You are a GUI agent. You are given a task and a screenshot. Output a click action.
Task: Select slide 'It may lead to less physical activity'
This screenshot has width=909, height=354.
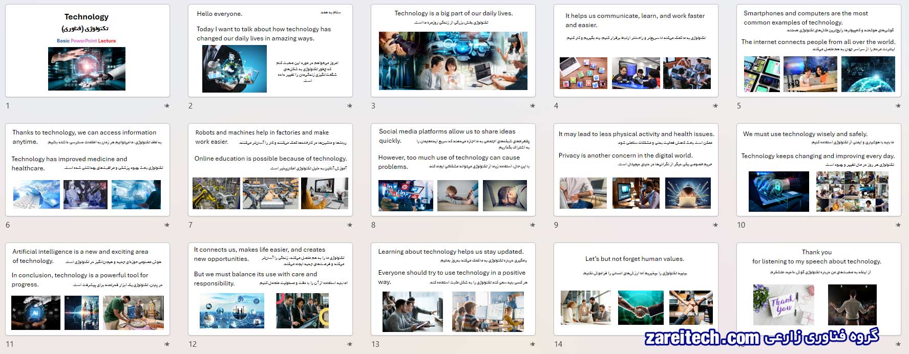636,170
